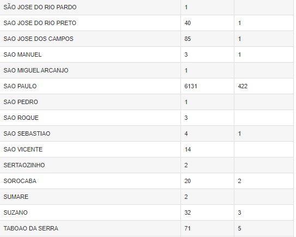Click the SUMARE row name
The image size is (296, 237).
[x=16, y=197]
